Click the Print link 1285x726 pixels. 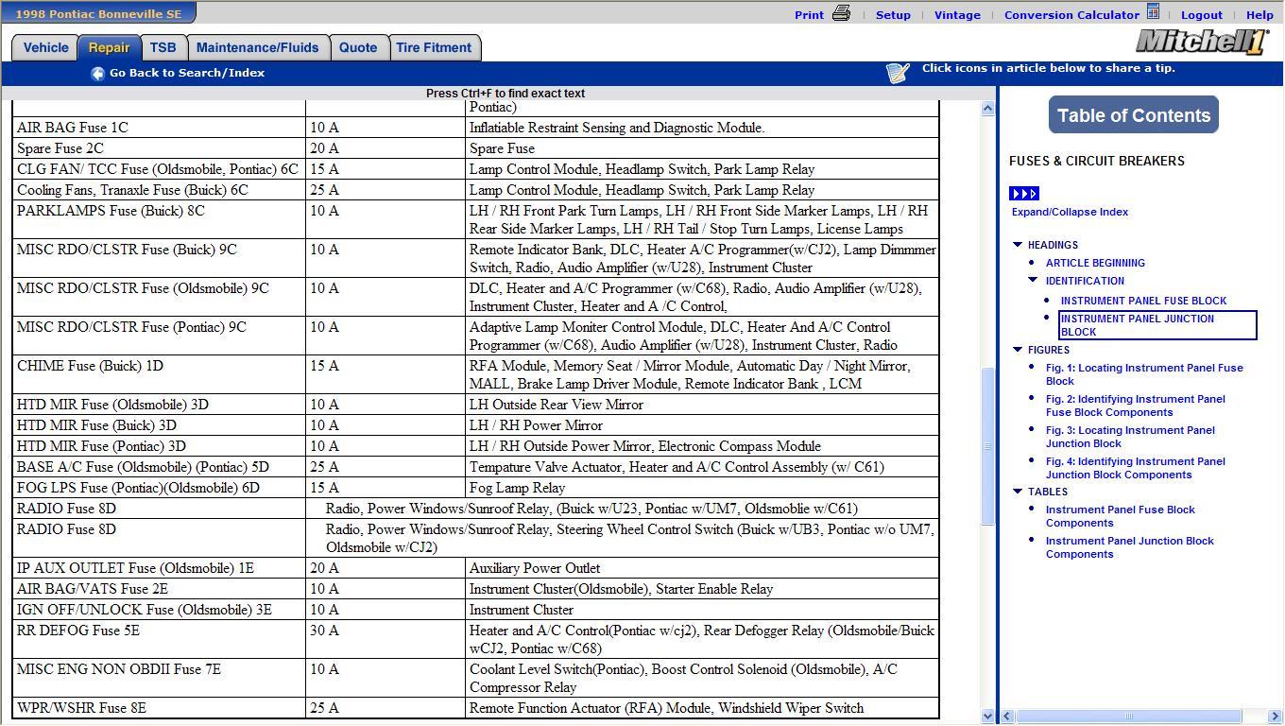pos(809,15)
